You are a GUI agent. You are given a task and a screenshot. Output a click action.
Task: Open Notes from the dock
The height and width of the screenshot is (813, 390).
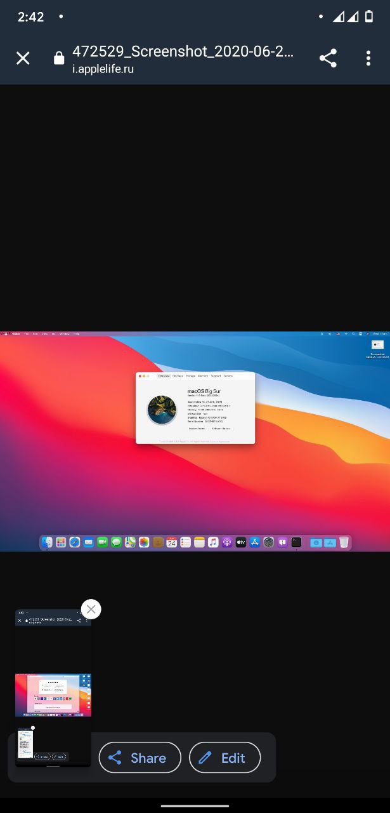[x=200, y=542]
